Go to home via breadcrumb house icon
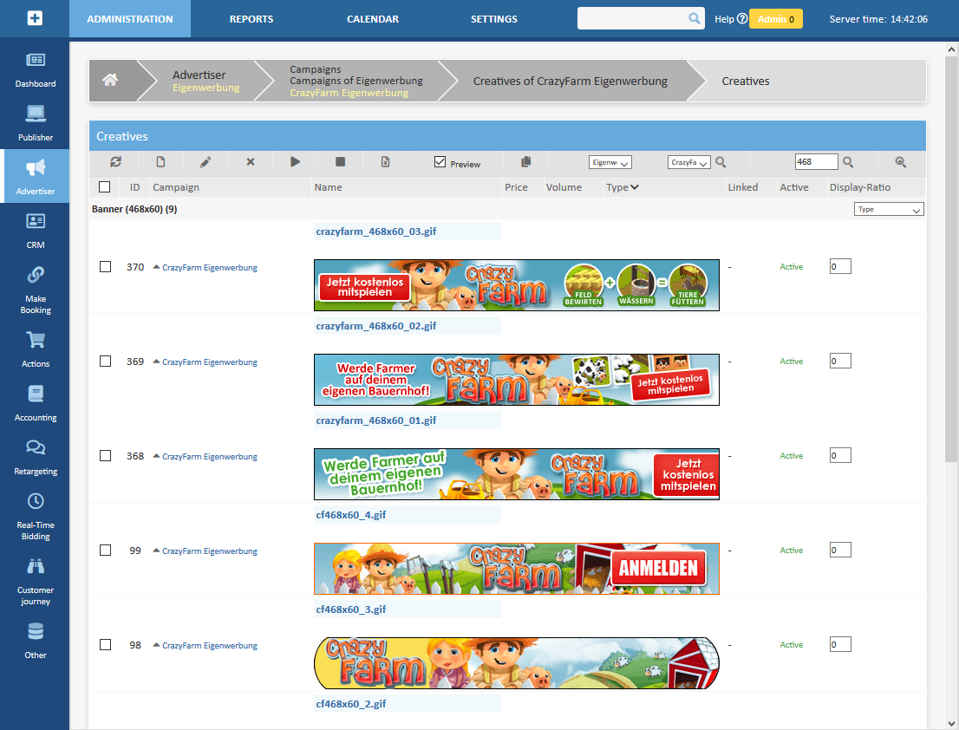 coord(110,80)
